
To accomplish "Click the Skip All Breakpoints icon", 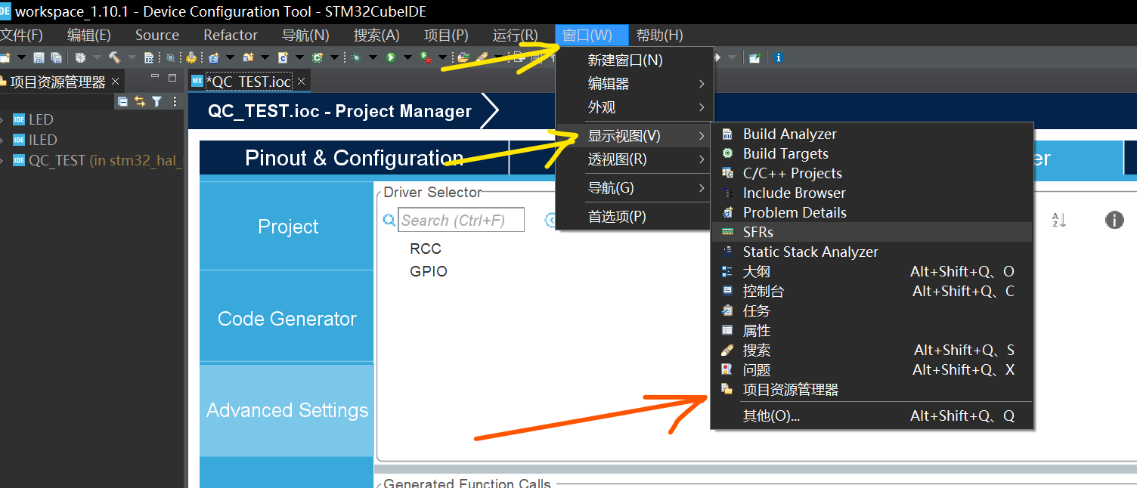I will click(x=170, y=57).
